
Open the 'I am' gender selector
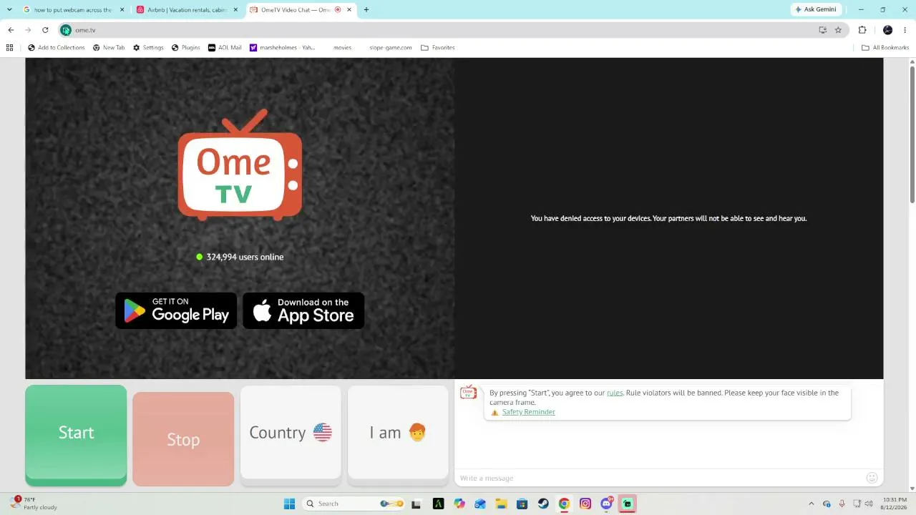[x=398, y=433]
